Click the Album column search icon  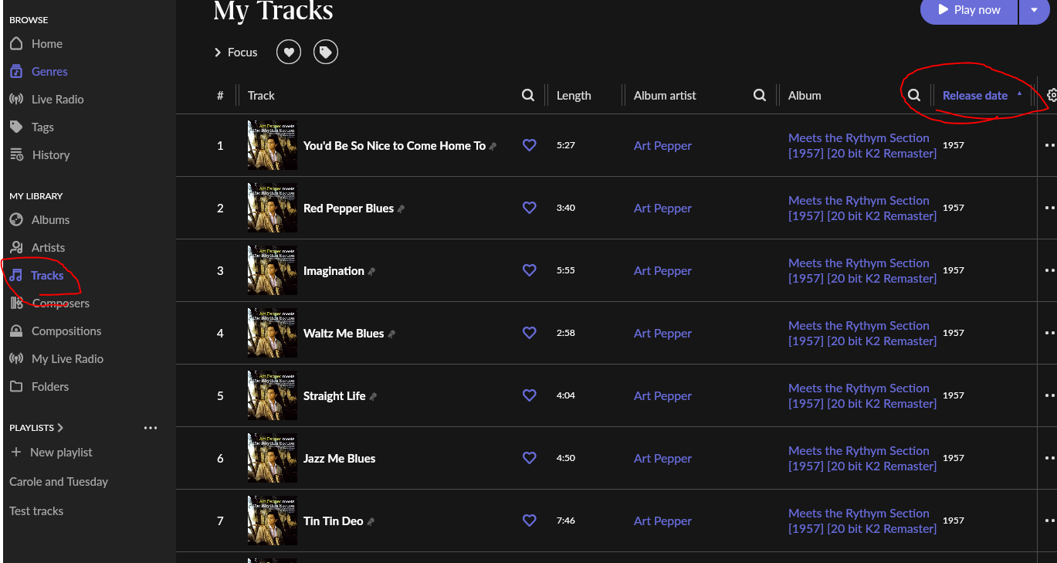914,96
